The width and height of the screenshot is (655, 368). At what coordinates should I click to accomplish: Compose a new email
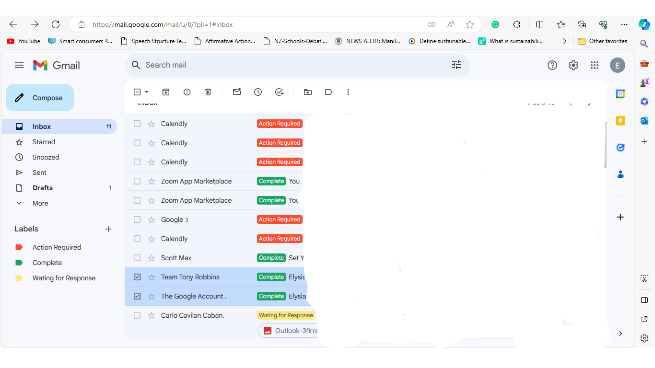(40, 98)
